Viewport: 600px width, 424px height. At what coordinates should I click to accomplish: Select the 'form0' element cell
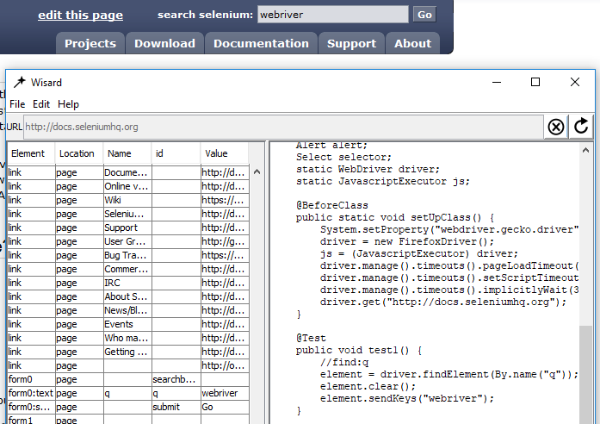[31, 379]
